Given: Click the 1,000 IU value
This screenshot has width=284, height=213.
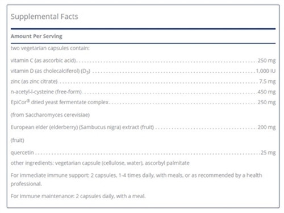Looking at the screenshot, I should (266, 71).
